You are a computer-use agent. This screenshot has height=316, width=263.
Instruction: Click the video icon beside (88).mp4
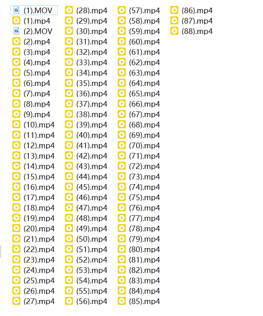(174, 31)
